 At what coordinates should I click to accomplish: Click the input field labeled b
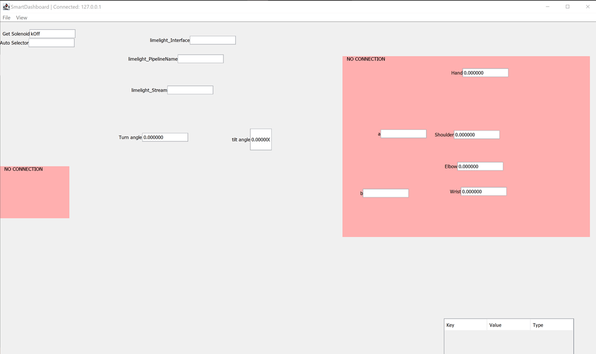385,193
